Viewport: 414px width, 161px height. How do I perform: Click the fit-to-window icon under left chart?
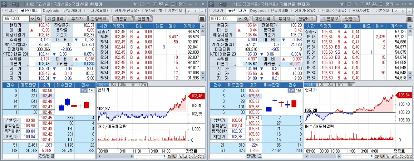(202, 156)
